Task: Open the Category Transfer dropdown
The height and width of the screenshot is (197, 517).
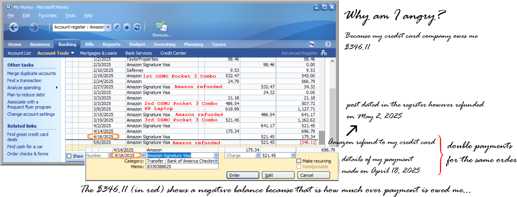Action: 216,161
